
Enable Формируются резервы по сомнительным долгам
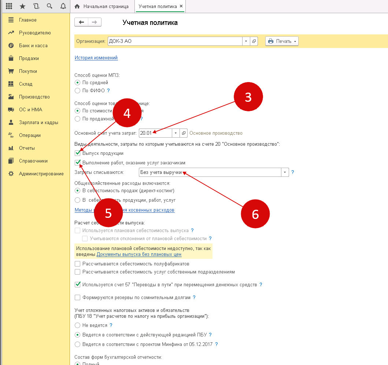pos(77,298)
